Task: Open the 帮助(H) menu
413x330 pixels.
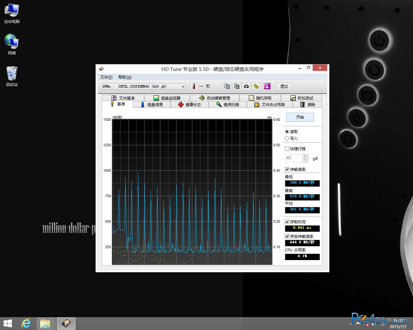Action: (125, 77)
